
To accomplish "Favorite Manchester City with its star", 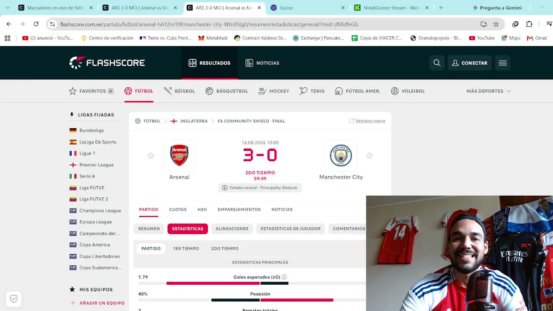I will point(369,155).
